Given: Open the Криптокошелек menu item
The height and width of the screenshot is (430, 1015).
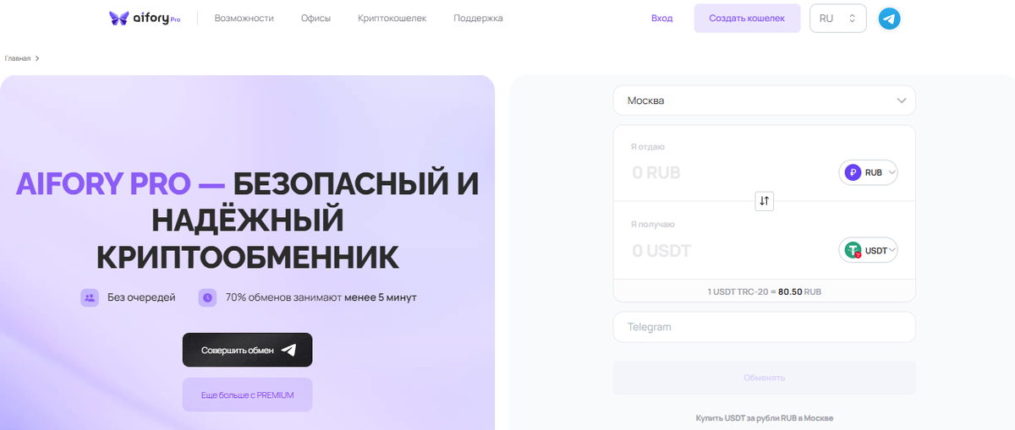Looking at the screenshot, I should (392, 18).
